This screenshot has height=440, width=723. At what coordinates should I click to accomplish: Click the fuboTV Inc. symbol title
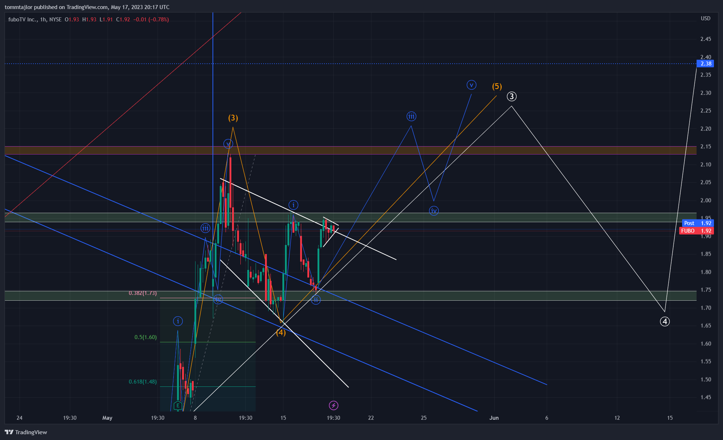[22, 20]
